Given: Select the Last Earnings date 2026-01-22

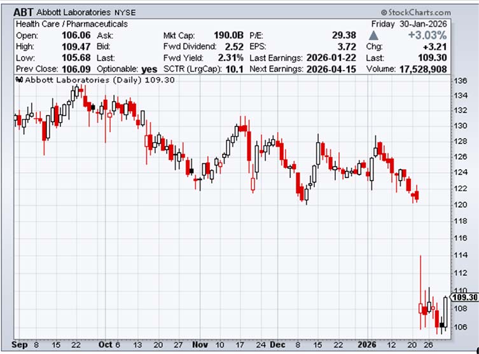Looking at the screenshot, I should [x=331, y=58].
